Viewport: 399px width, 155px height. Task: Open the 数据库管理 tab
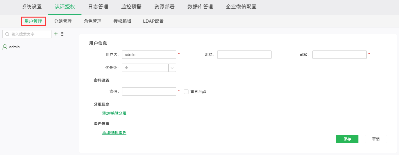[200, 7]
